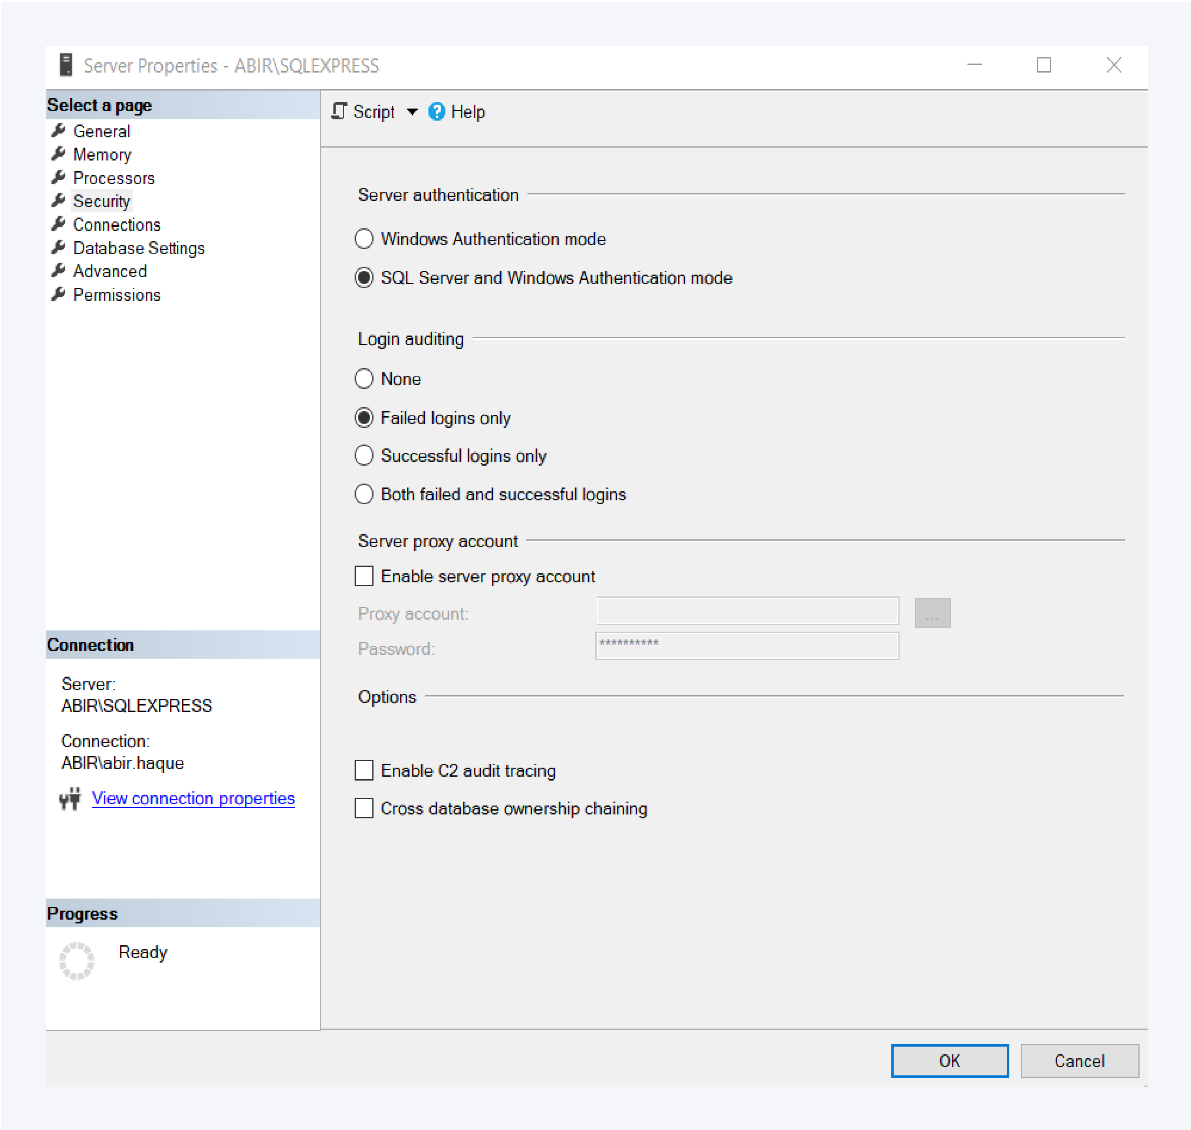This screenshot has width=1191, height=1130.
Task: Check Cross database ownership chaining
Action: tap(364, 808)
